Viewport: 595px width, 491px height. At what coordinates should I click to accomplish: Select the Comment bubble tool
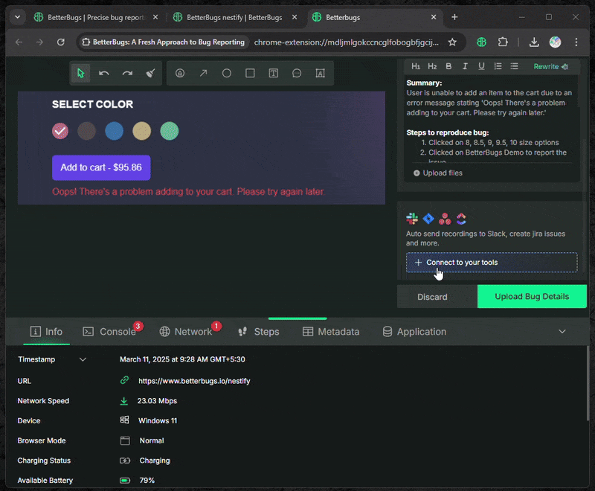[x=297, y=73]
